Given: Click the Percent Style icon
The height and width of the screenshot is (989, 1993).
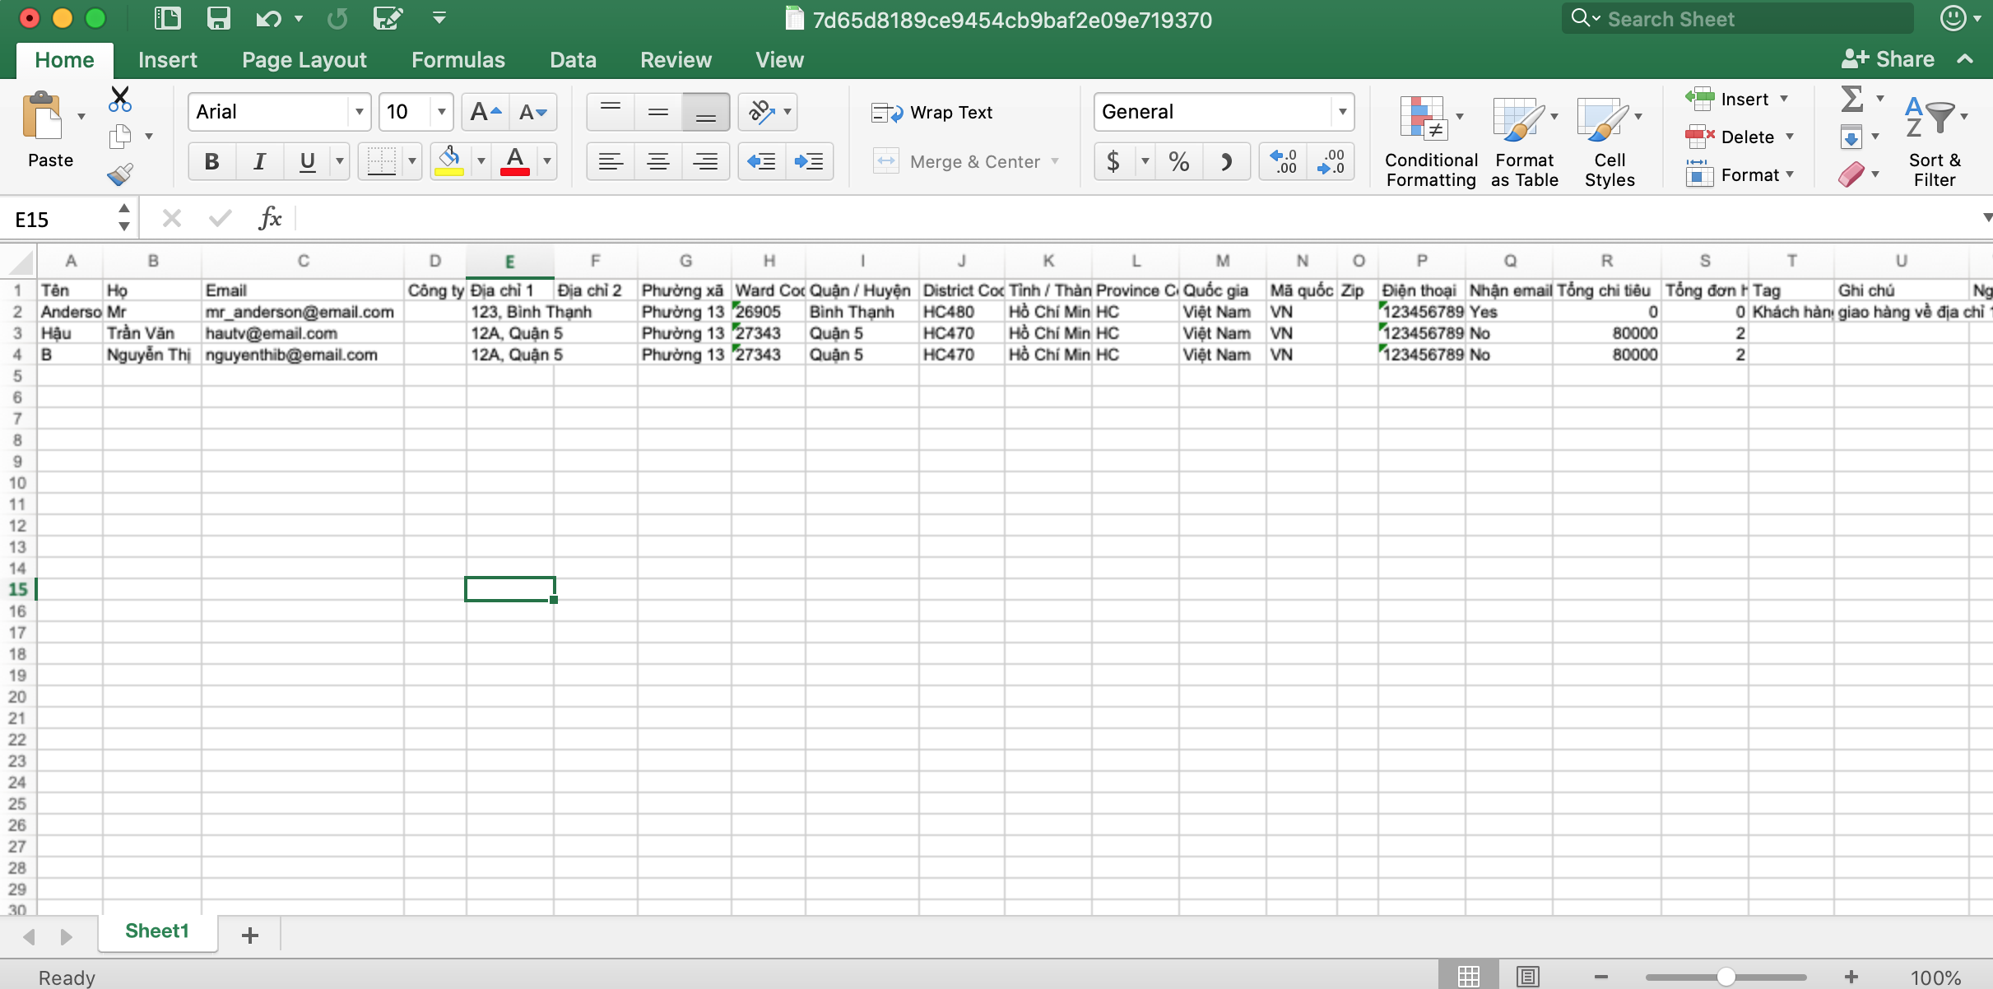Looking at the screenshot, I should (1178, 161).
